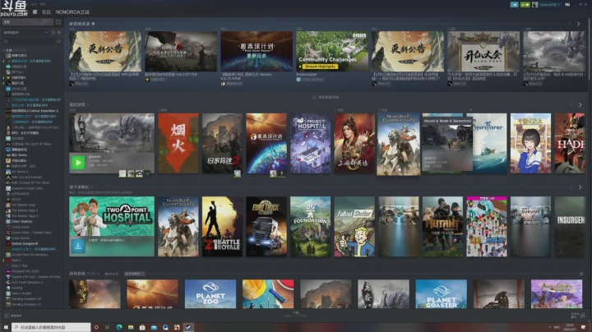This screenshot has height=332, width=592.
Task: Click the green friends notification icon
Action: coord(525,5)
